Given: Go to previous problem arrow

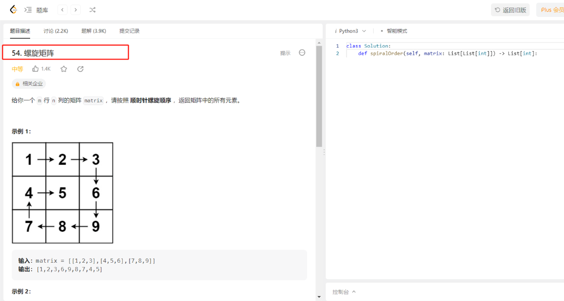Looking at the screenshot, I should 62,9.
